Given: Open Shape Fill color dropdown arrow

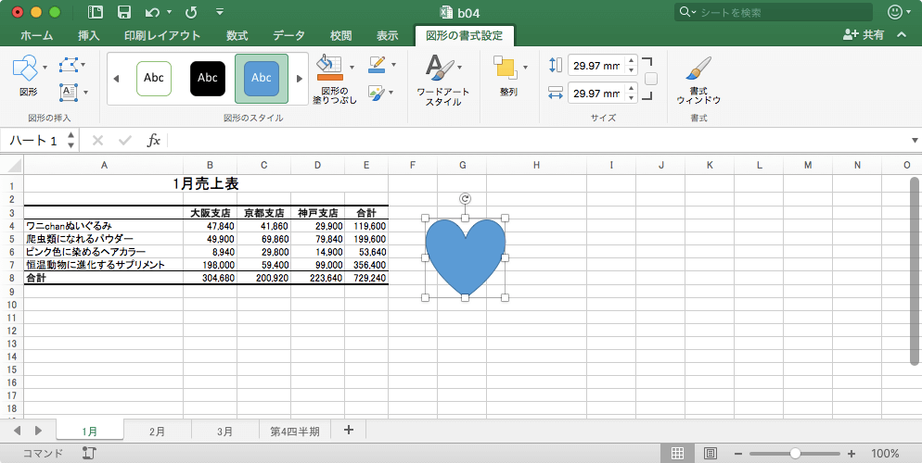Looking at the screenshot, I should [352, 67].
